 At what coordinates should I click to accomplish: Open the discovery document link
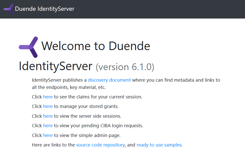coord(109,80)
